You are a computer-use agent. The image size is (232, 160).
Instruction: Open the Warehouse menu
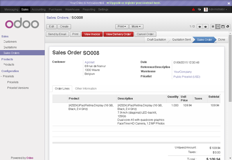tap(72, 10)
